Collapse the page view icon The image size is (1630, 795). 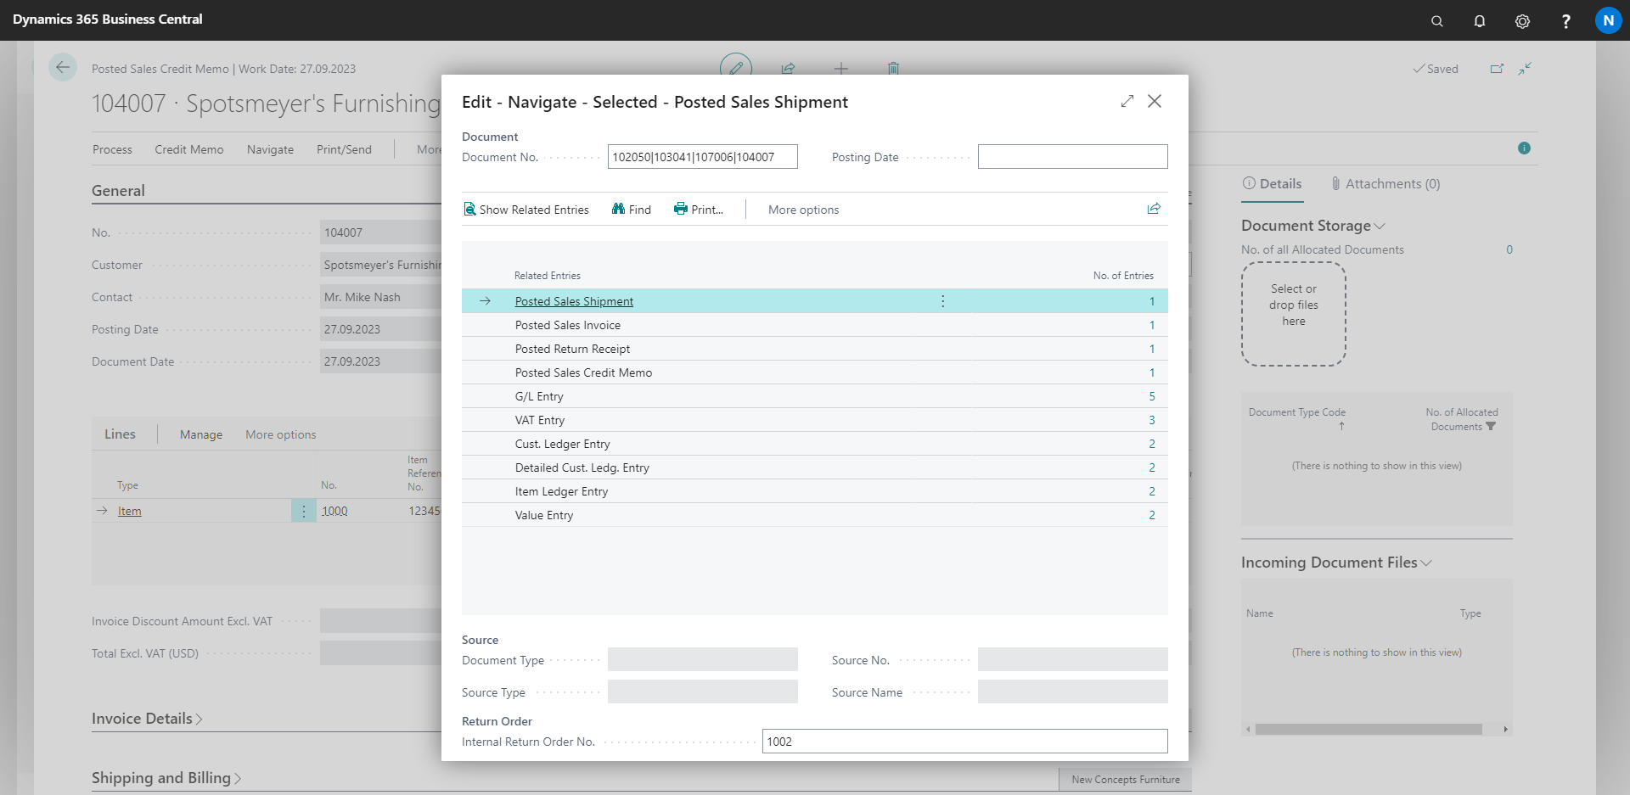tap(1525, 69)
